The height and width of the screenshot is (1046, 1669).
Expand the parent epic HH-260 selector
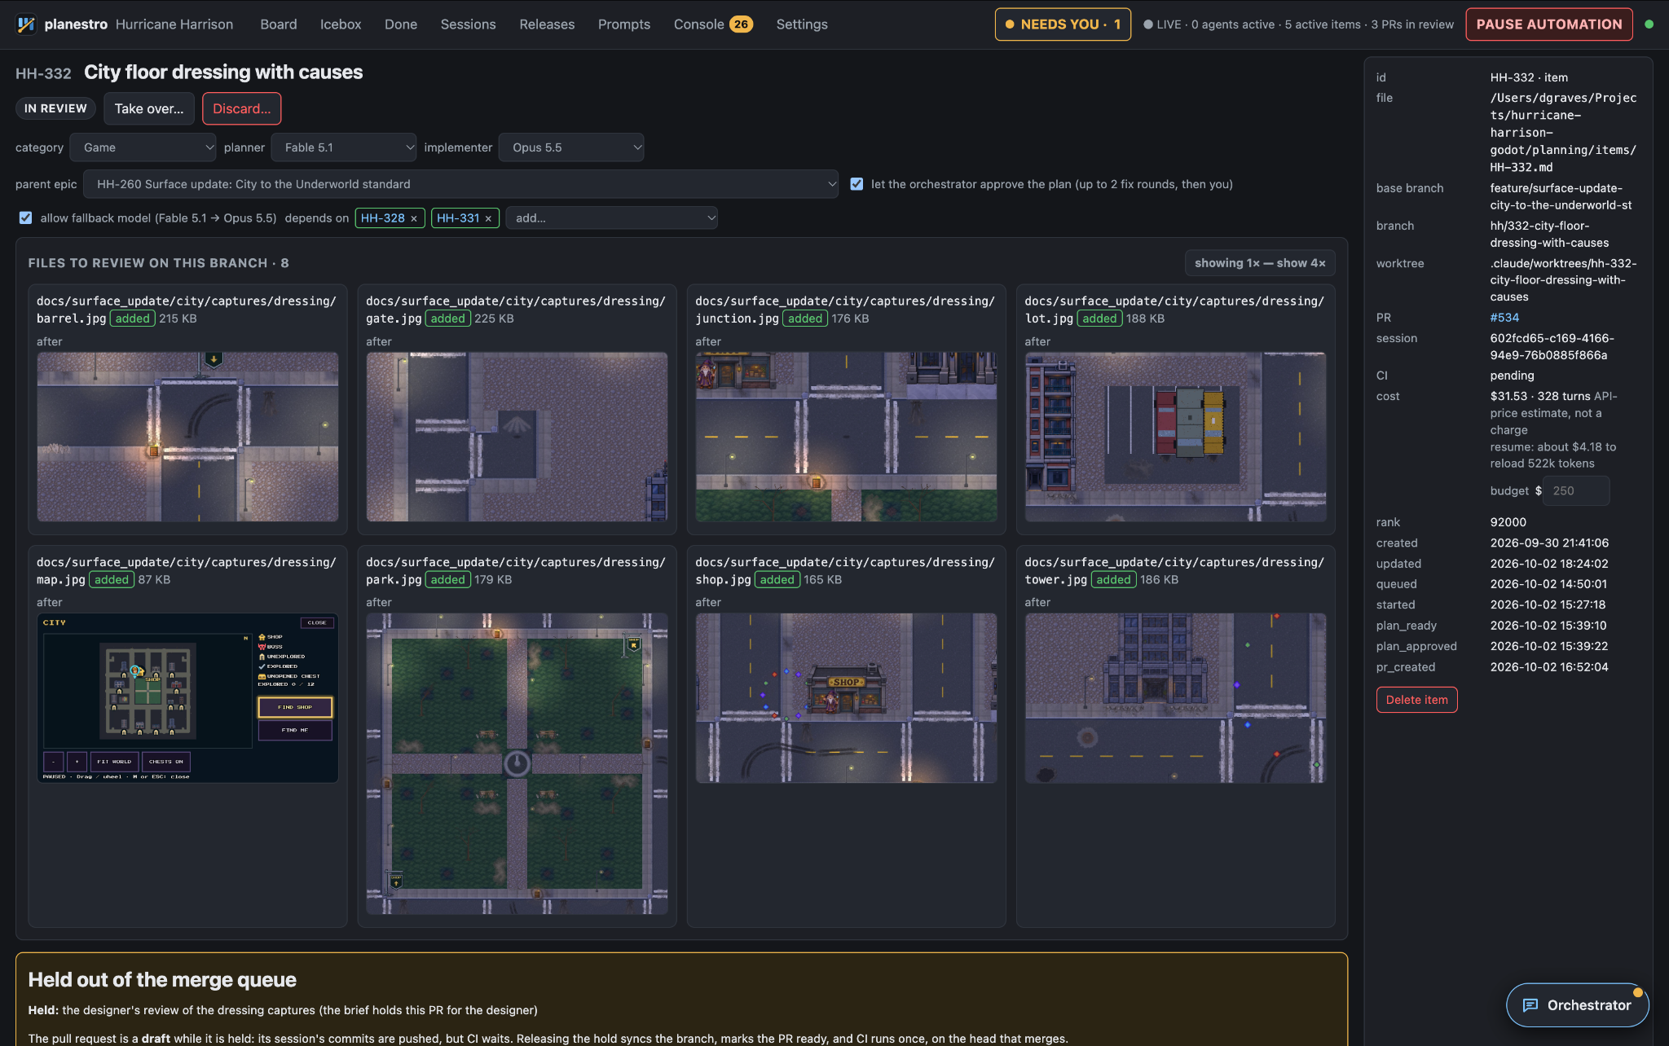pos(460,184)
